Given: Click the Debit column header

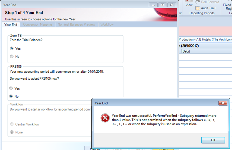Looking at the screenshot, I should coord(186,51).
